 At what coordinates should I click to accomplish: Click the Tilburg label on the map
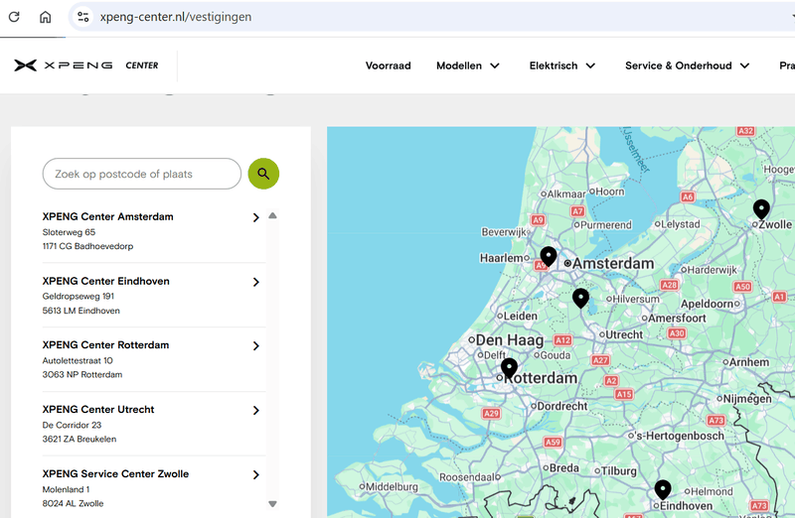618,471
